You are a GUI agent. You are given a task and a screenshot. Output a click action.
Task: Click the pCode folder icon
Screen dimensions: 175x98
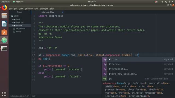coord(12,16)
